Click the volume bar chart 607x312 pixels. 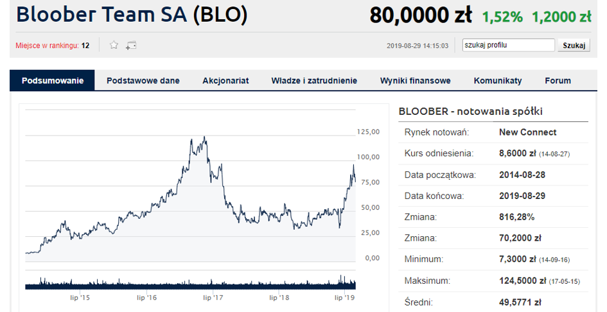pos(190,282)
